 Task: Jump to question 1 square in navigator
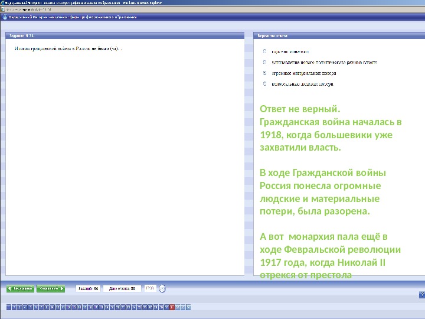coord(9,307)
